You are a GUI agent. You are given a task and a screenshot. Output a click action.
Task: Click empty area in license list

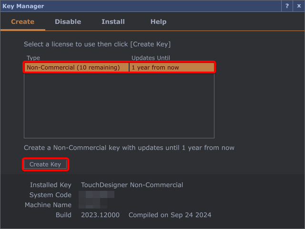click(119, 105)
